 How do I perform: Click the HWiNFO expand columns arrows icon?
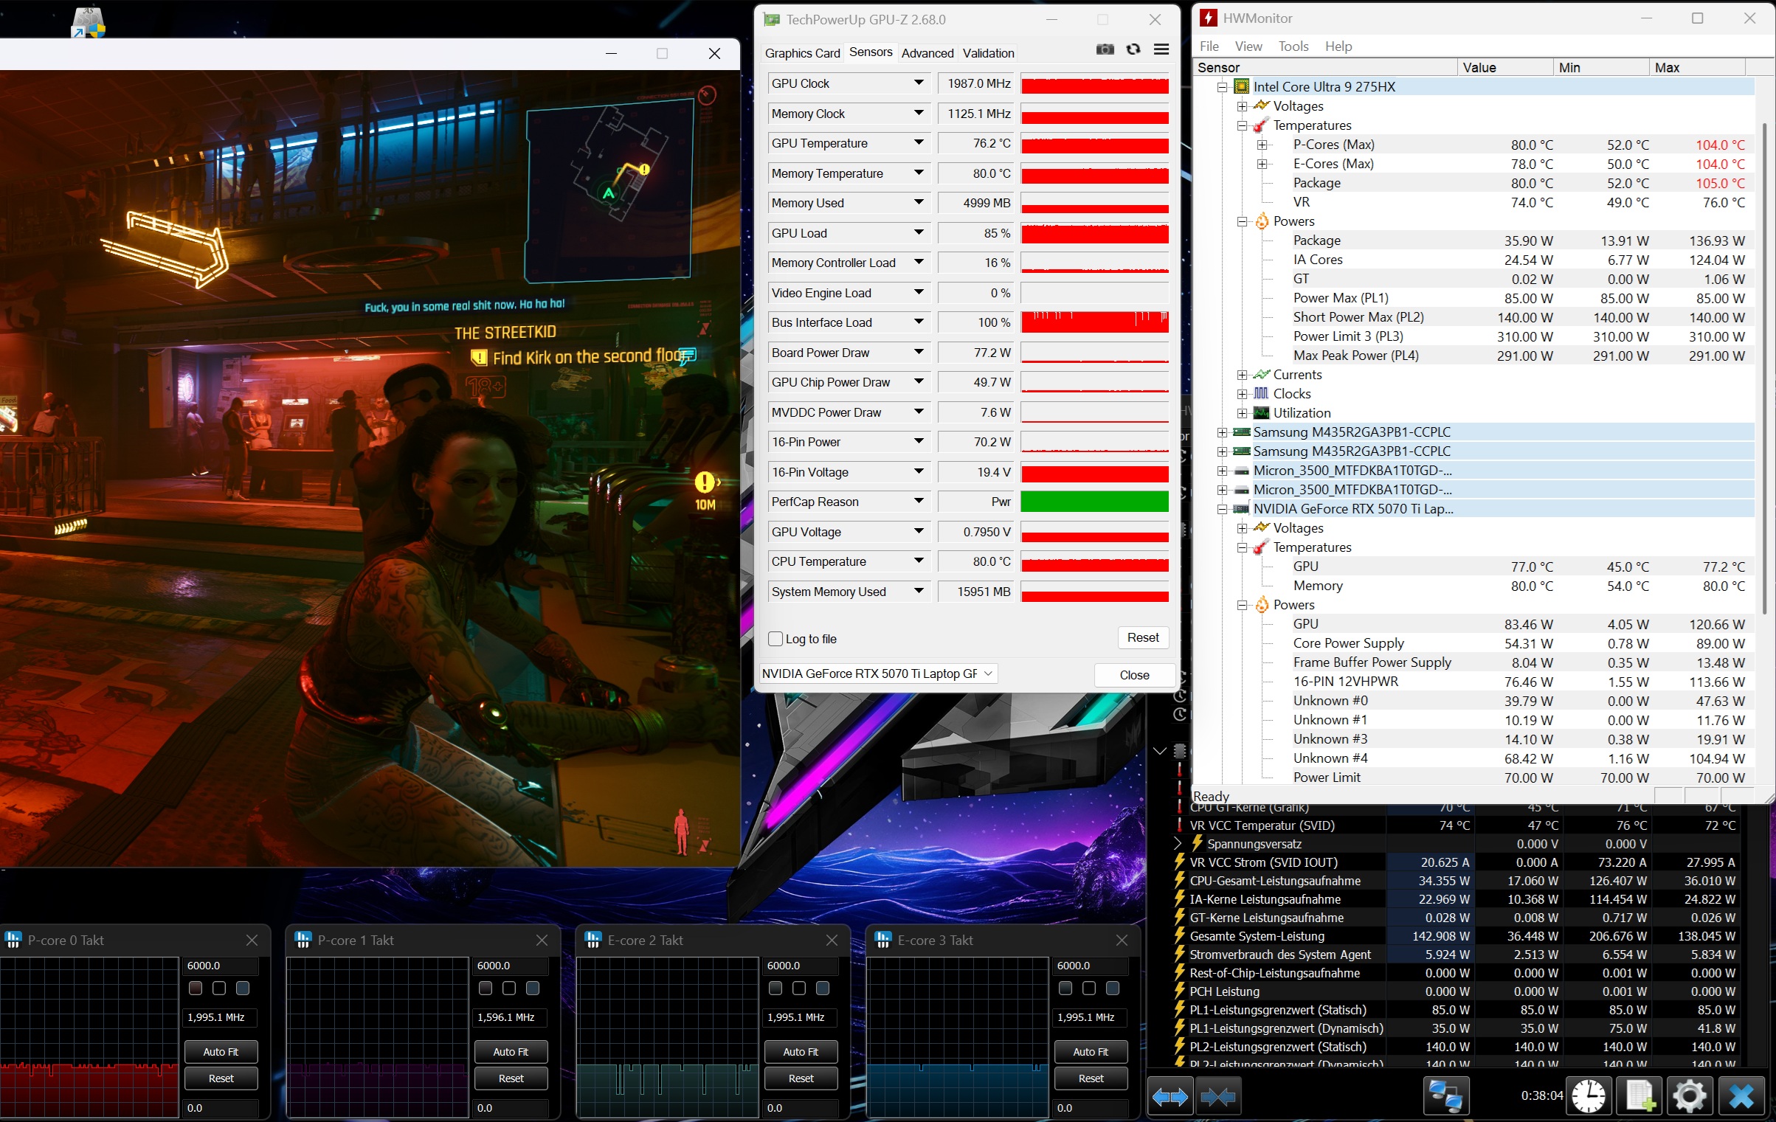pos(1170,1097)
